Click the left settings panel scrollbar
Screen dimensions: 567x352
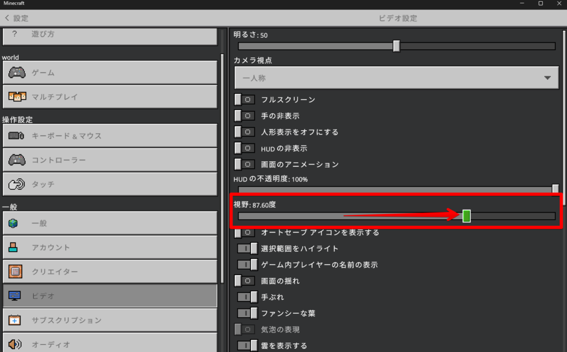[x=222, y=166]
